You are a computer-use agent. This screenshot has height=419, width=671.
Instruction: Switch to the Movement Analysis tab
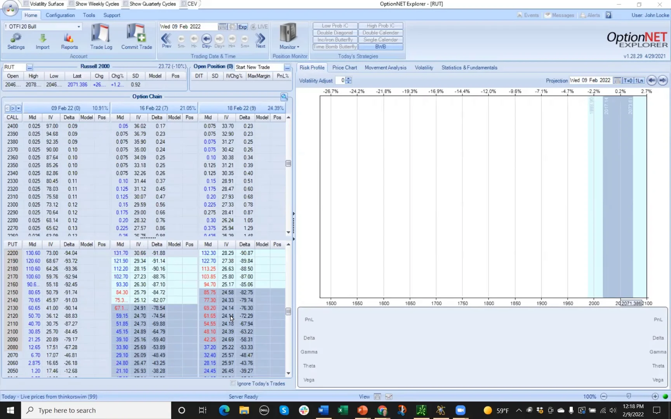[386, 68]
